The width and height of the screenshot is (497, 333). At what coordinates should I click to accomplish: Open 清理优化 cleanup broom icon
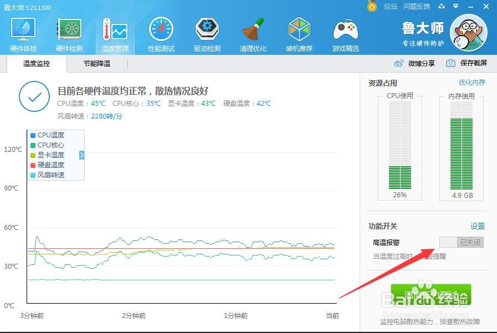(x=253, y=34)
